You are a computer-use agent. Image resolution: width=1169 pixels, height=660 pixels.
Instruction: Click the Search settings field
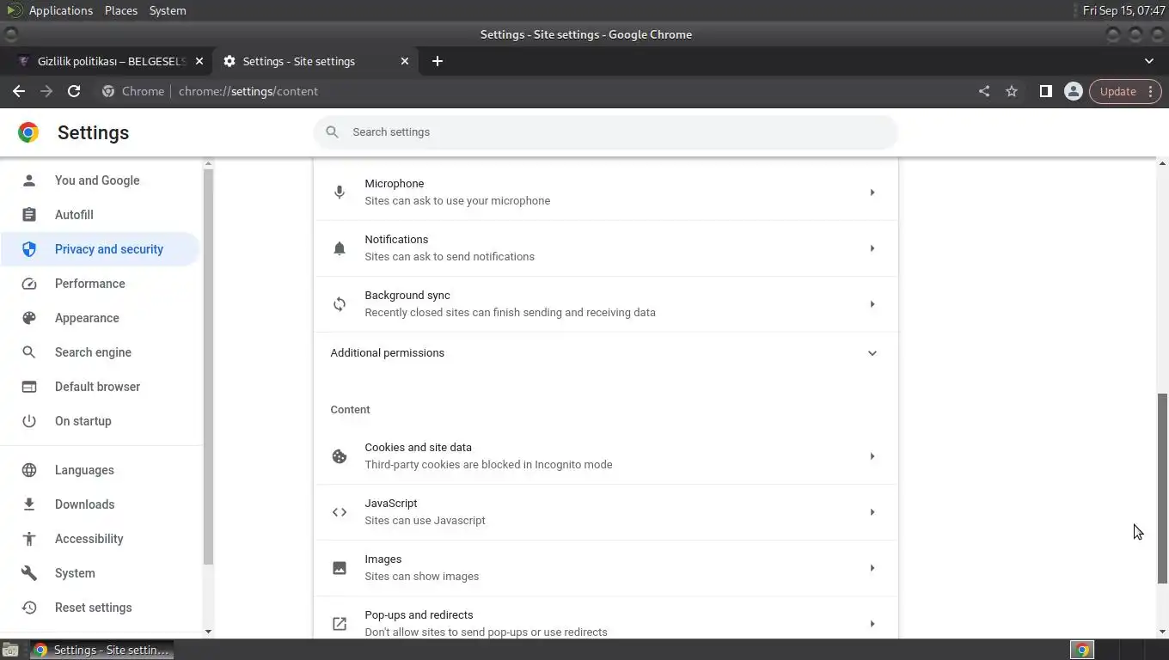[619, 132]
